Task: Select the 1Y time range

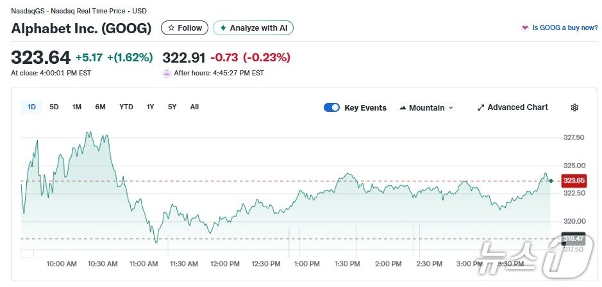Action: point(150,107)
